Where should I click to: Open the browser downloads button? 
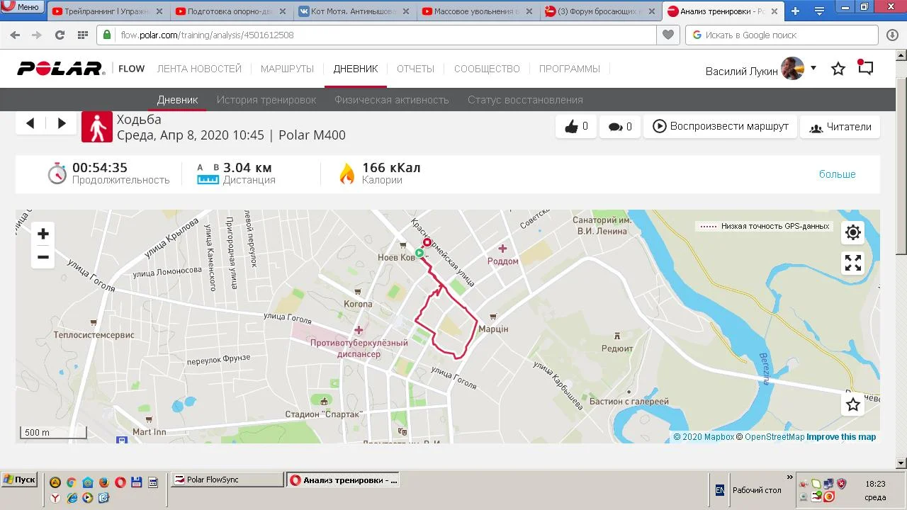893,35
